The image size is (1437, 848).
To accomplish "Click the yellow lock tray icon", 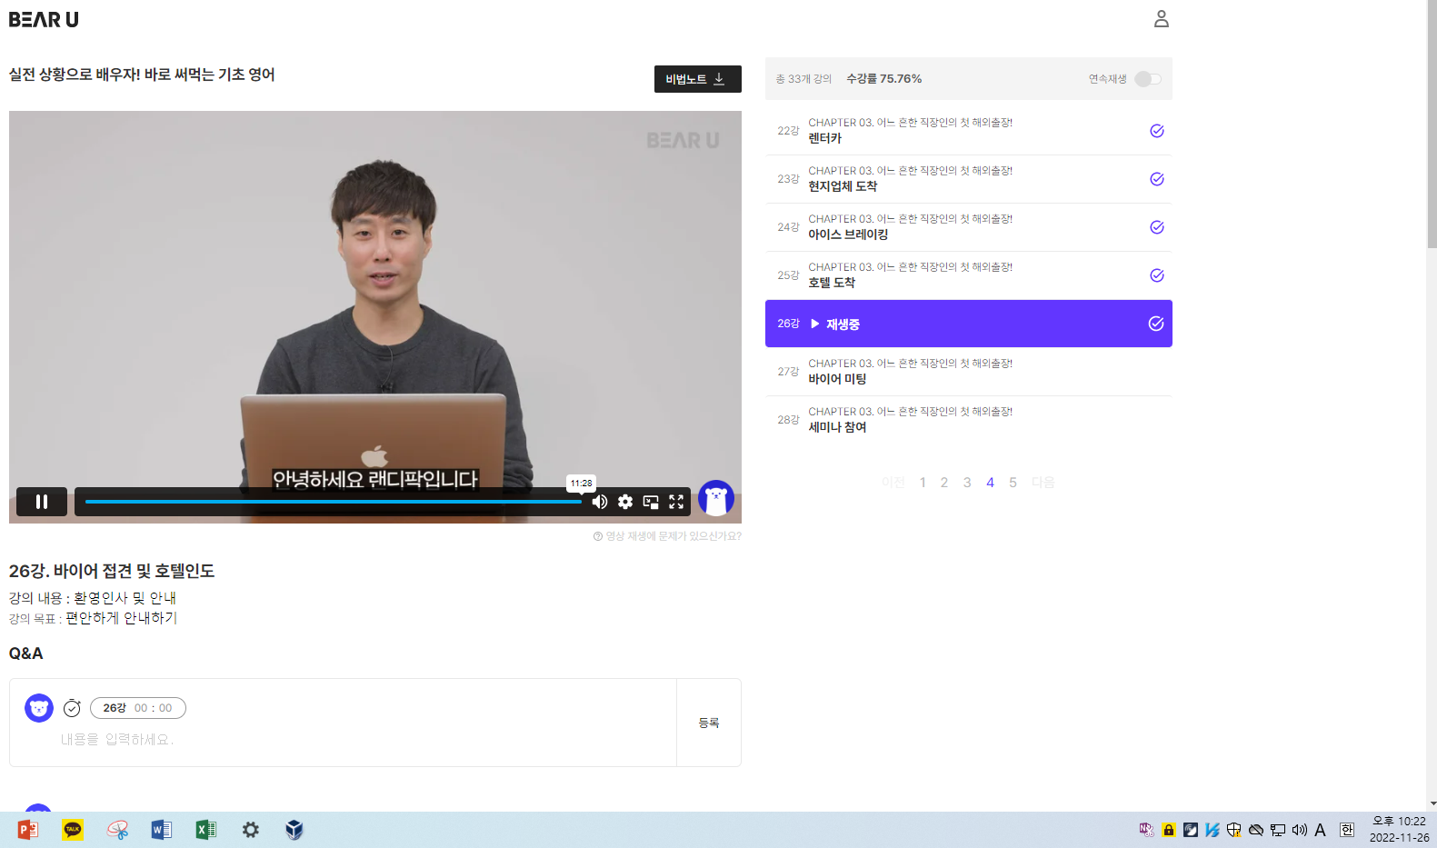I will click(x=1169, y=830).
